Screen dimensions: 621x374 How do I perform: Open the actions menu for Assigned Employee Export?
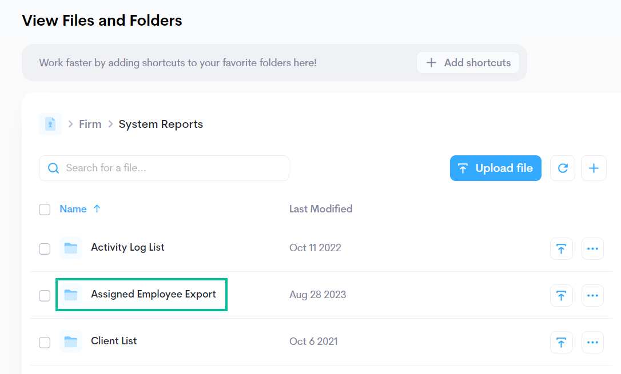[592, 295]
